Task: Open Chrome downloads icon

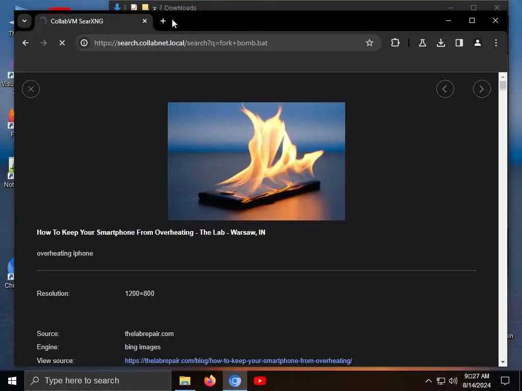Action: click(441, 43)
